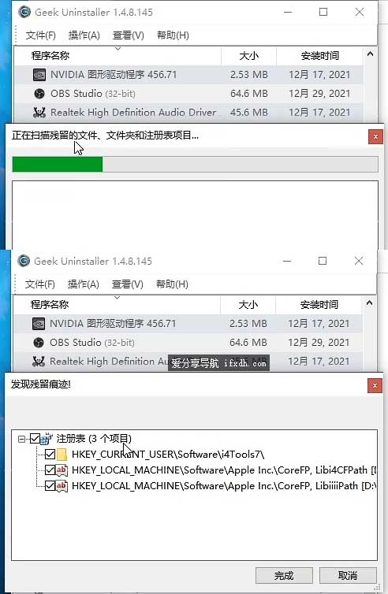Open 查看(V) menu in lower window
The height and width of the screenshot is (594, 388).
tap(128, 284)
